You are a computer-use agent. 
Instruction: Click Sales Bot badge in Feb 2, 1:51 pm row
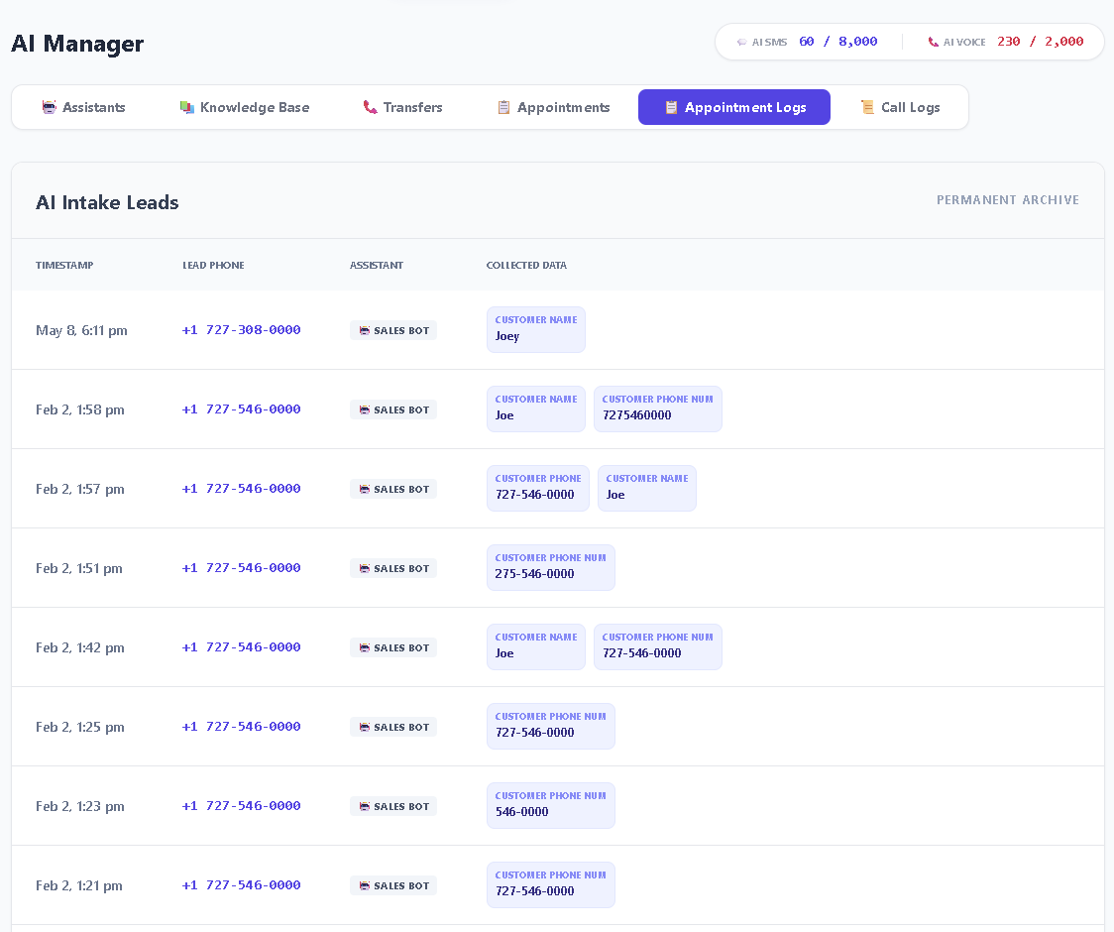click(393, 569)
